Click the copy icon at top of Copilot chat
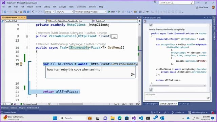This screenshot has width=217, height=122. tap(151, 25)
